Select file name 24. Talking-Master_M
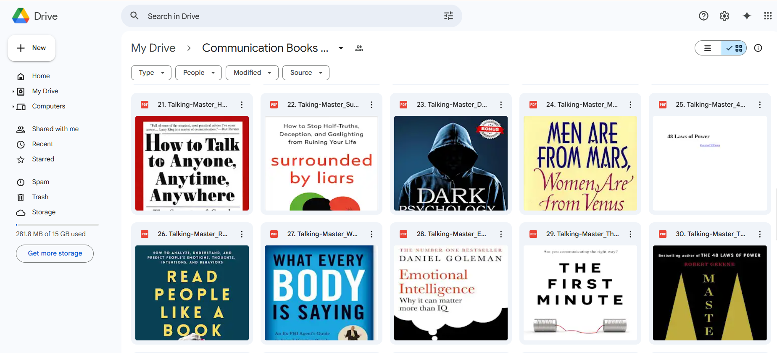 point(582,105)
